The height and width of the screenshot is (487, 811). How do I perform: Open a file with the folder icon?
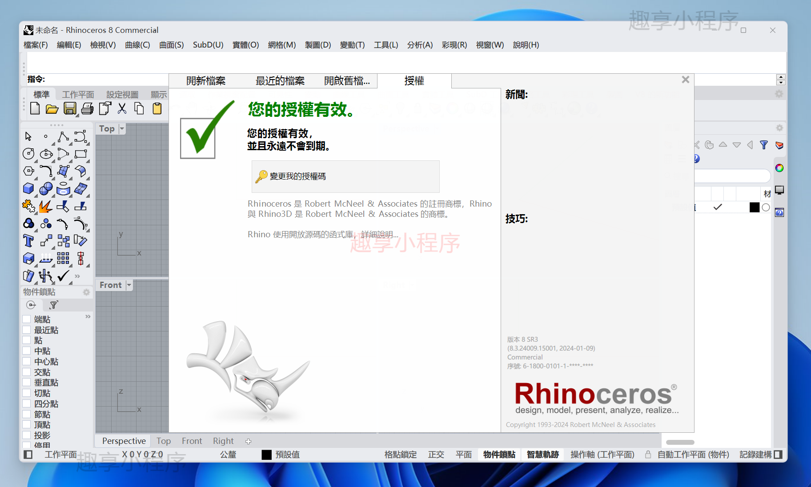click(52, 109)
